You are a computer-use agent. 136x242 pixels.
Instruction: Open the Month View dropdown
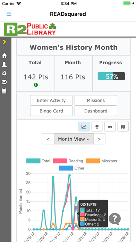tap(74, 139)
